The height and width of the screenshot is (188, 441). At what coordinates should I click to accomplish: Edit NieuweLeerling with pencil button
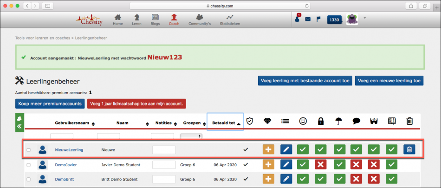(286, 150)
